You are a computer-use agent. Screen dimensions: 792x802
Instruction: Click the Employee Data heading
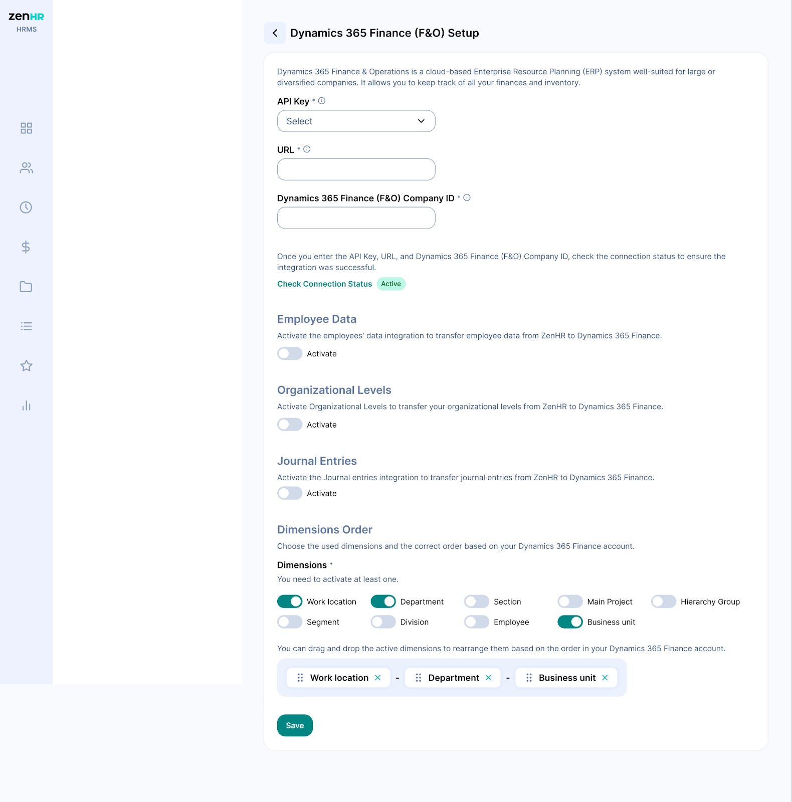click(x=317, y=319)
